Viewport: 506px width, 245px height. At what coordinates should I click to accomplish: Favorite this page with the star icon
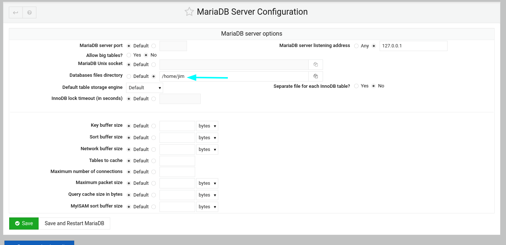click(189, 12)
